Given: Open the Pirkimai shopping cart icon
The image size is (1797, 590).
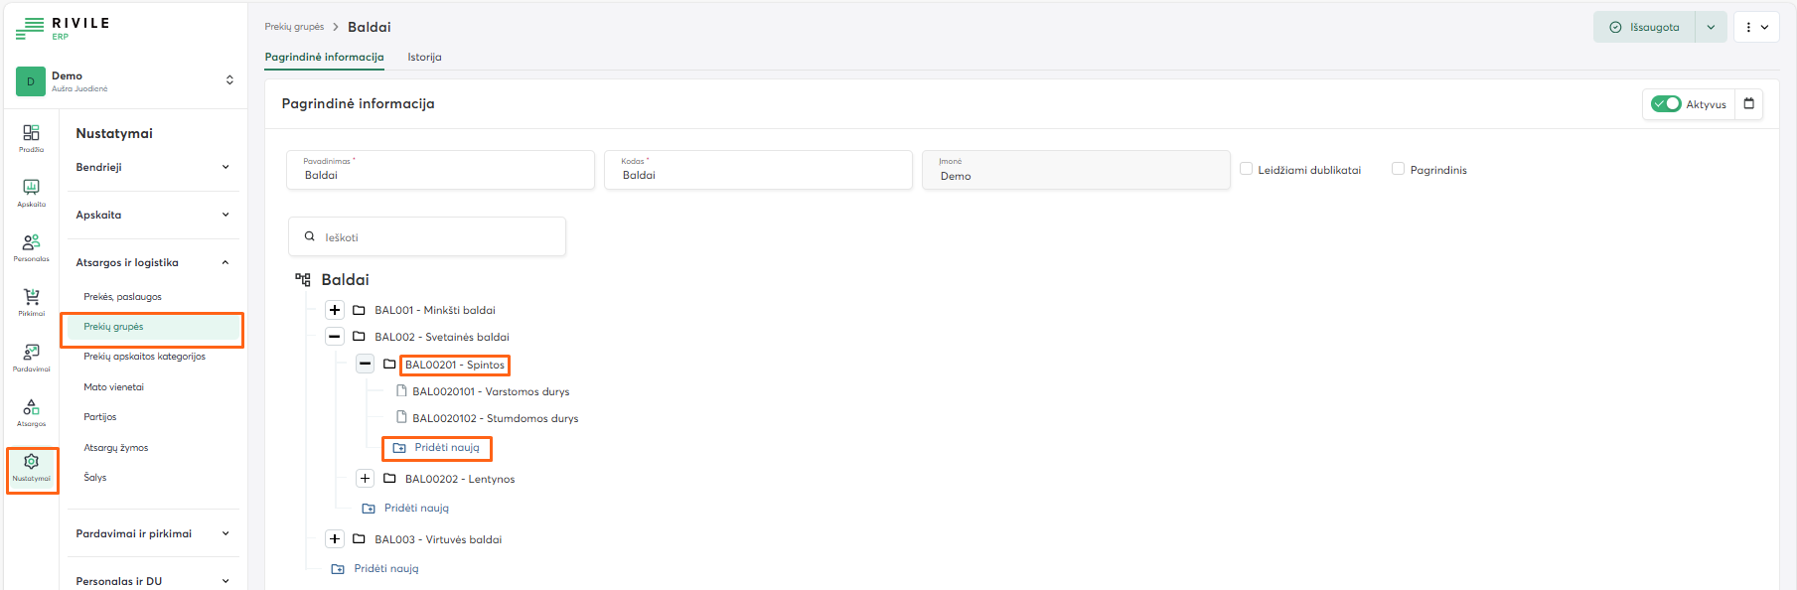Looking at the screenshot, I should point(31,301).
